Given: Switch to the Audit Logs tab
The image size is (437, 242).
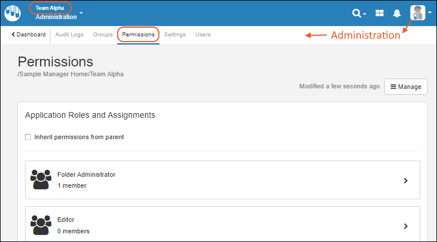Looking at the screenshot, I should pos(69,35).
